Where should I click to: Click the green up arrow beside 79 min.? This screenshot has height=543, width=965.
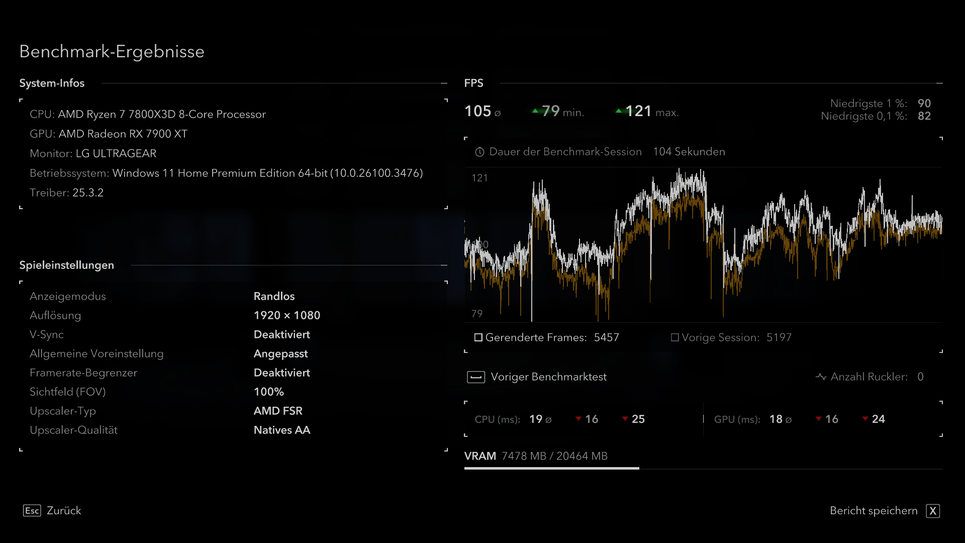(x=535, y=111)
